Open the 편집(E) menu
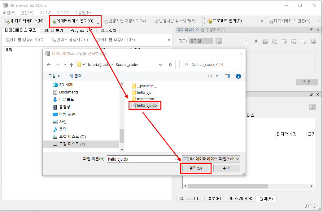This screenshot has width=323, height=212. click(x=27, y=13)
